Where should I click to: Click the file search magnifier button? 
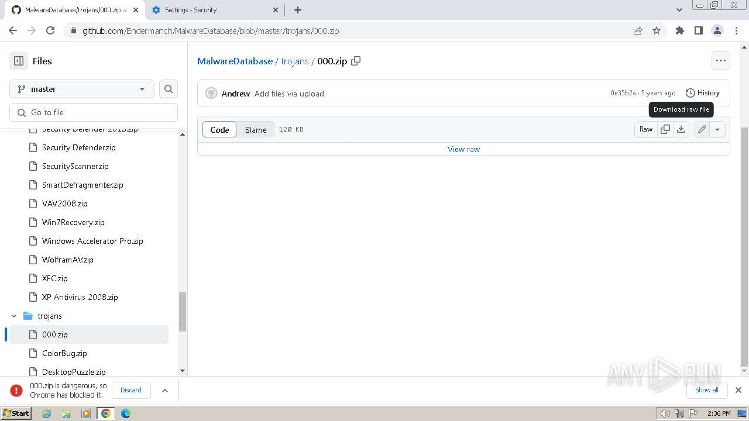[169, 89]
